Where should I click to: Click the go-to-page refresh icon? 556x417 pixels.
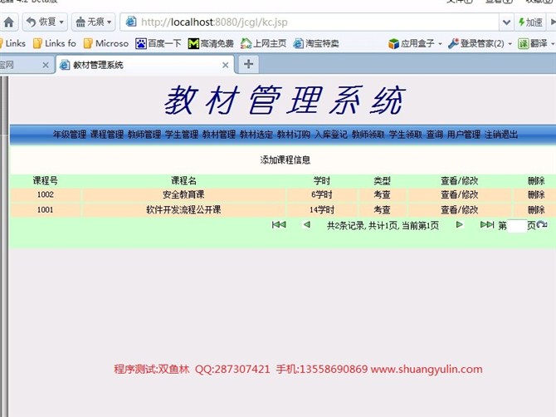[542, 224]
